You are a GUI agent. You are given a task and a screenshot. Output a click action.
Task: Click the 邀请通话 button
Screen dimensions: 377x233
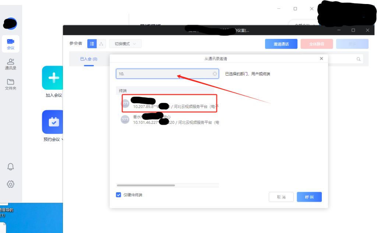281,44
